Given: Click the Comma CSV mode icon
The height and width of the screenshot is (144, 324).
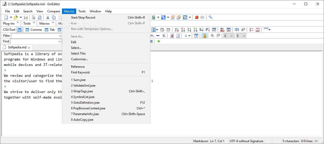Looking at the screenshot, I should click(x=33, y=30).
